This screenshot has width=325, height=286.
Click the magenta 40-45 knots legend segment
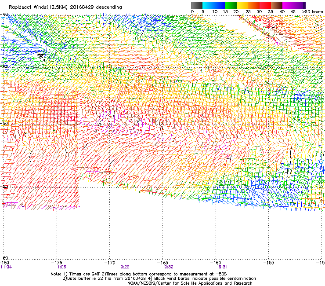[288, 5]
